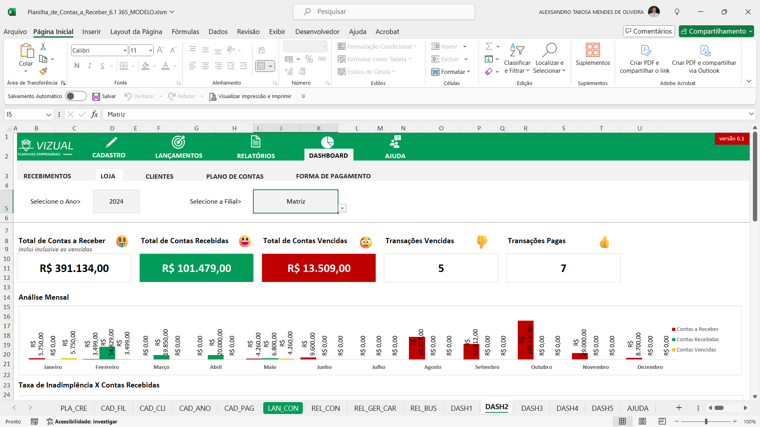Open the Suplementos add-ins icon
The height and width of the screenshot is (427, 760).
click(x=593, y=50)
